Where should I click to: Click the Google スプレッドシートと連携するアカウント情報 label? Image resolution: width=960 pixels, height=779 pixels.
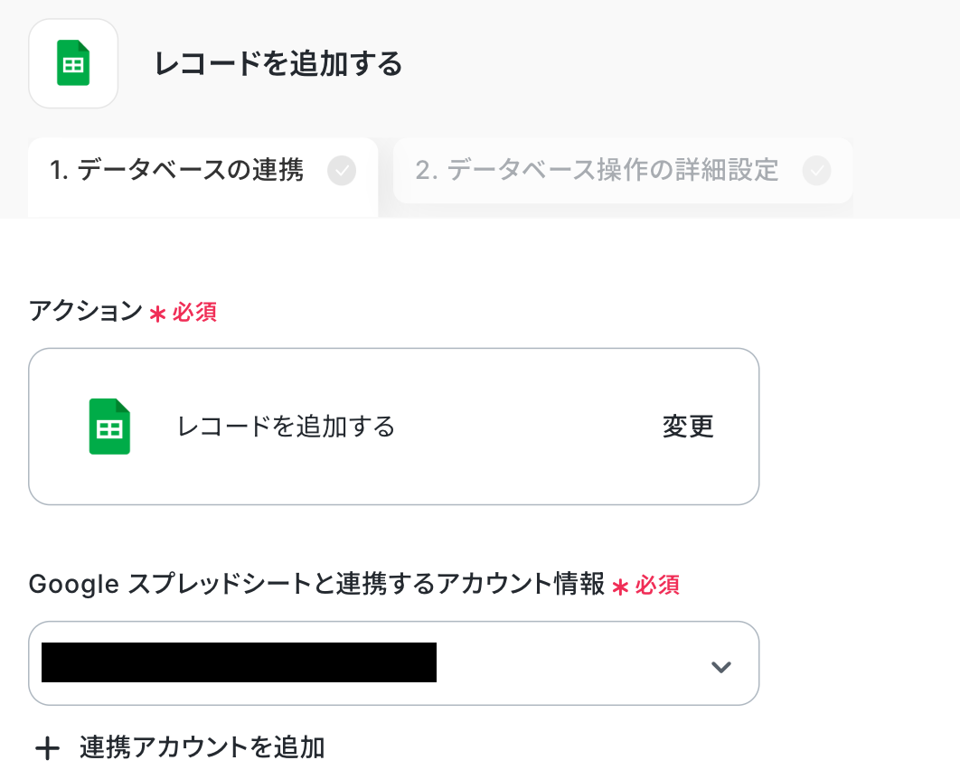[x=316, y=585]
